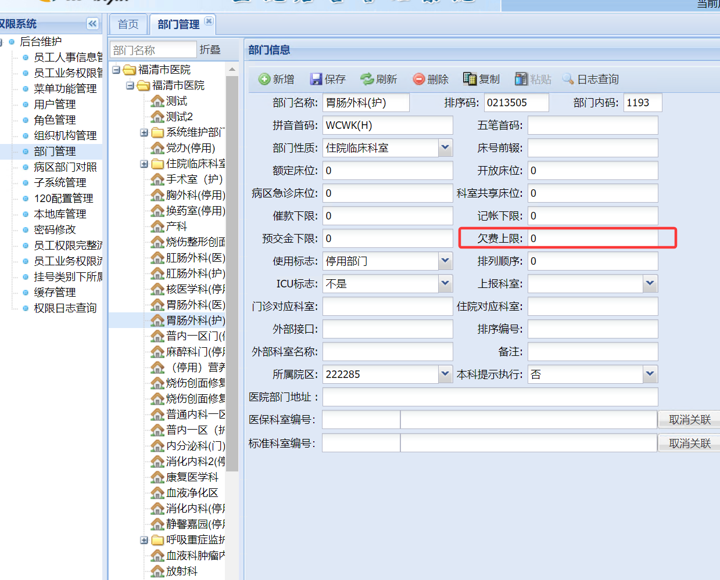Viewport: 720px width, 580px height.
Task: Click the 删除 delete icon
Action: coord(419,79)
